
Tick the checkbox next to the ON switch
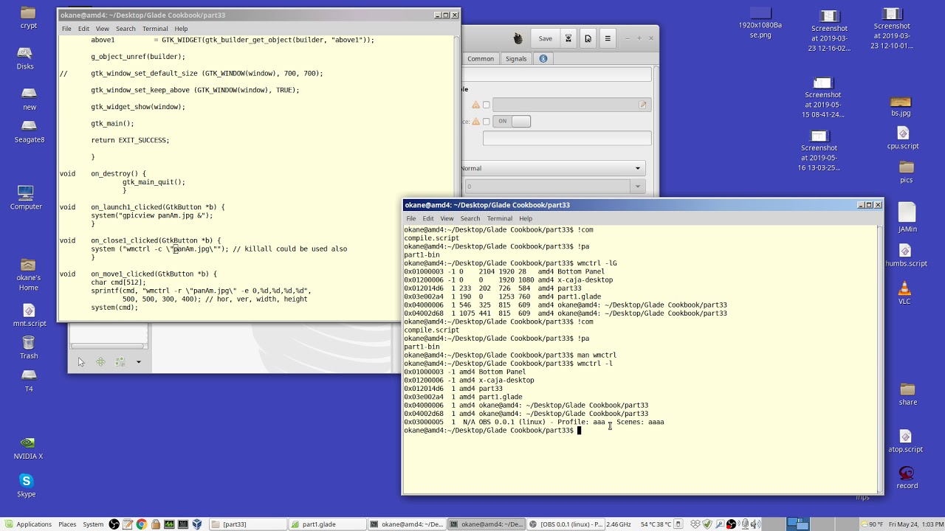tap(486, 122)
